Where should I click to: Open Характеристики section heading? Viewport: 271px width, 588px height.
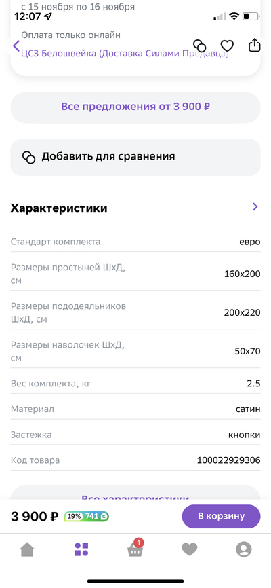pyautogui.click(x=59, y=208)
